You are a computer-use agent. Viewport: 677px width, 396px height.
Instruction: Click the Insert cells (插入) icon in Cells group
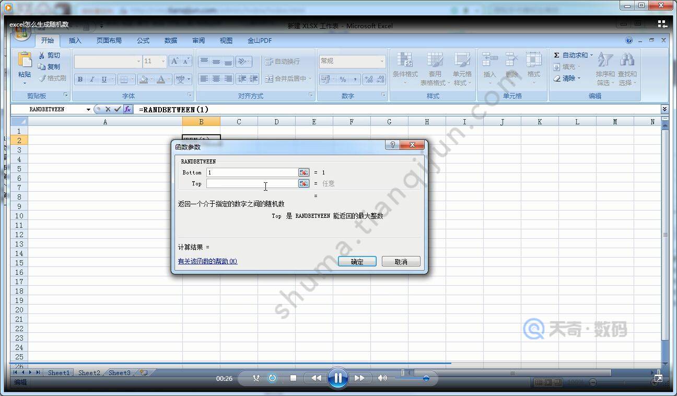[489, 60]
